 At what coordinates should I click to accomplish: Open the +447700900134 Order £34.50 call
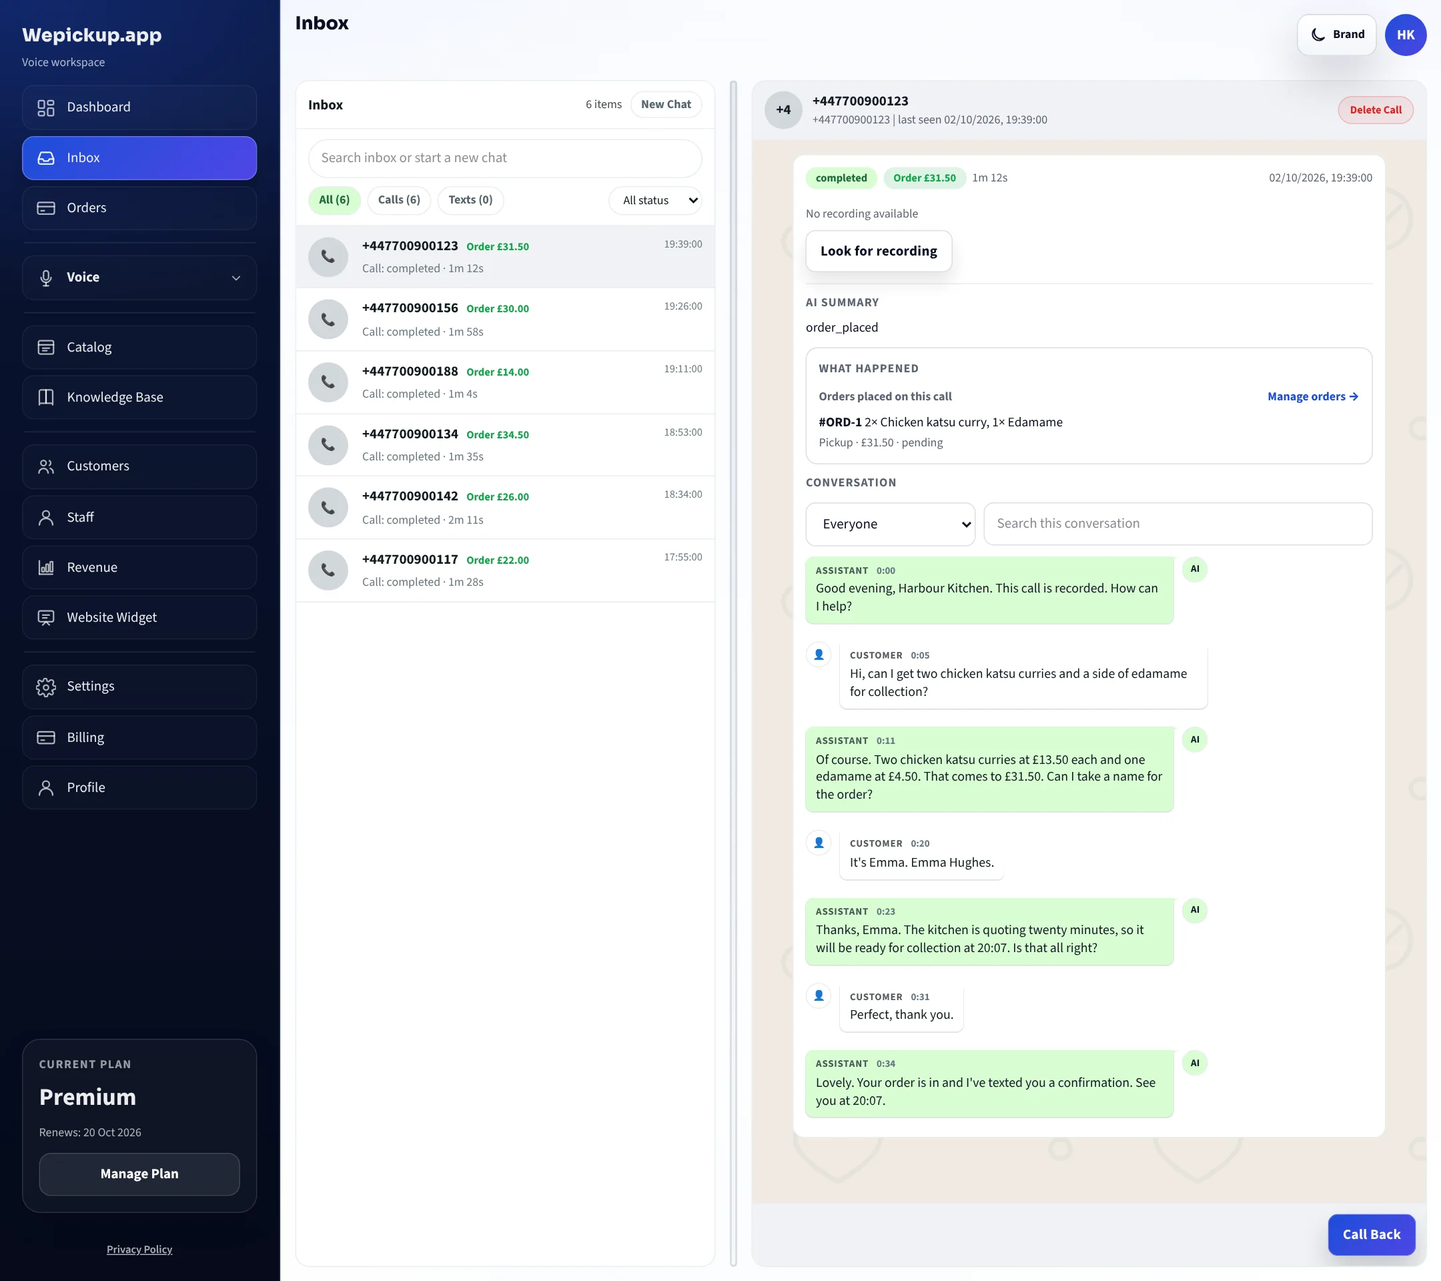tap(505, 445)
